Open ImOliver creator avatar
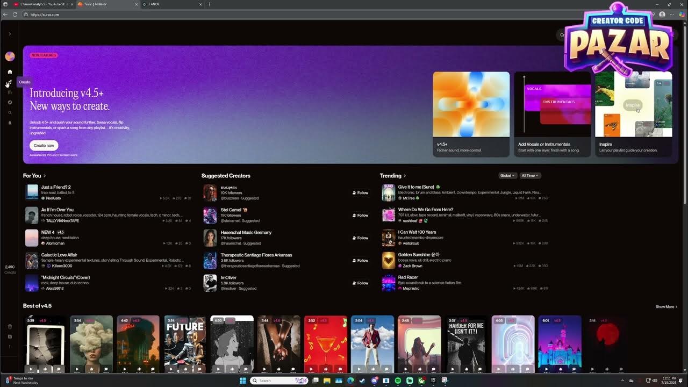Screen dimensions: 688x387 210,283
